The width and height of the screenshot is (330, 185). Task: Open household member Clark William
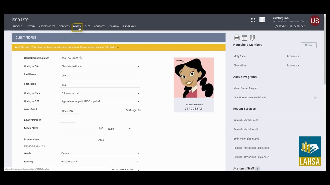coord(241,66)
